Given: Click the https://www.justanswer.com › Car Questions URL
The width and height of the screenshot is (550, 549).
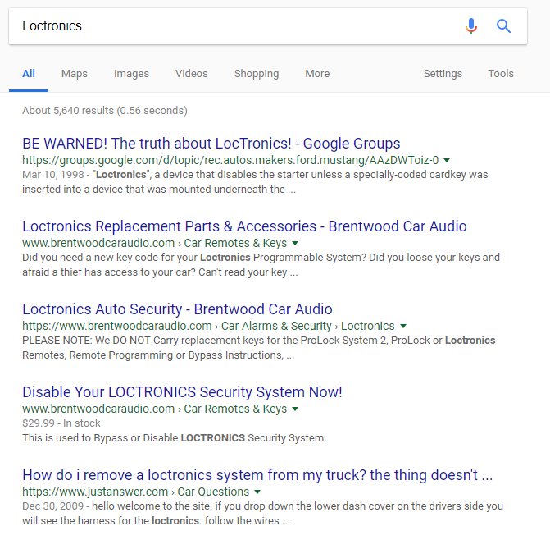Looking at the screenshot, I should (x=136, y=492).
